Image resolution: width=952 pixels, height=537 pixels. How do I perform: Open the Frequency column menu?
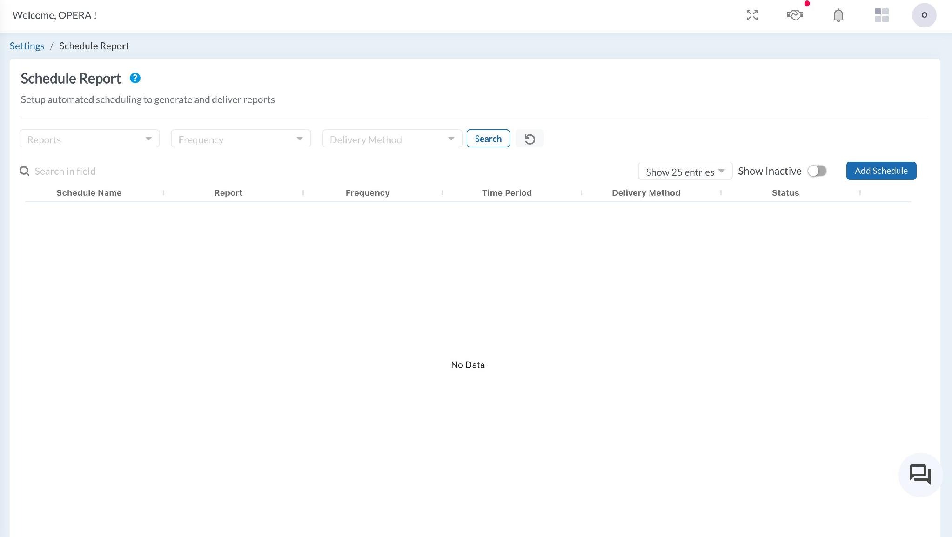tap(442, 193)
